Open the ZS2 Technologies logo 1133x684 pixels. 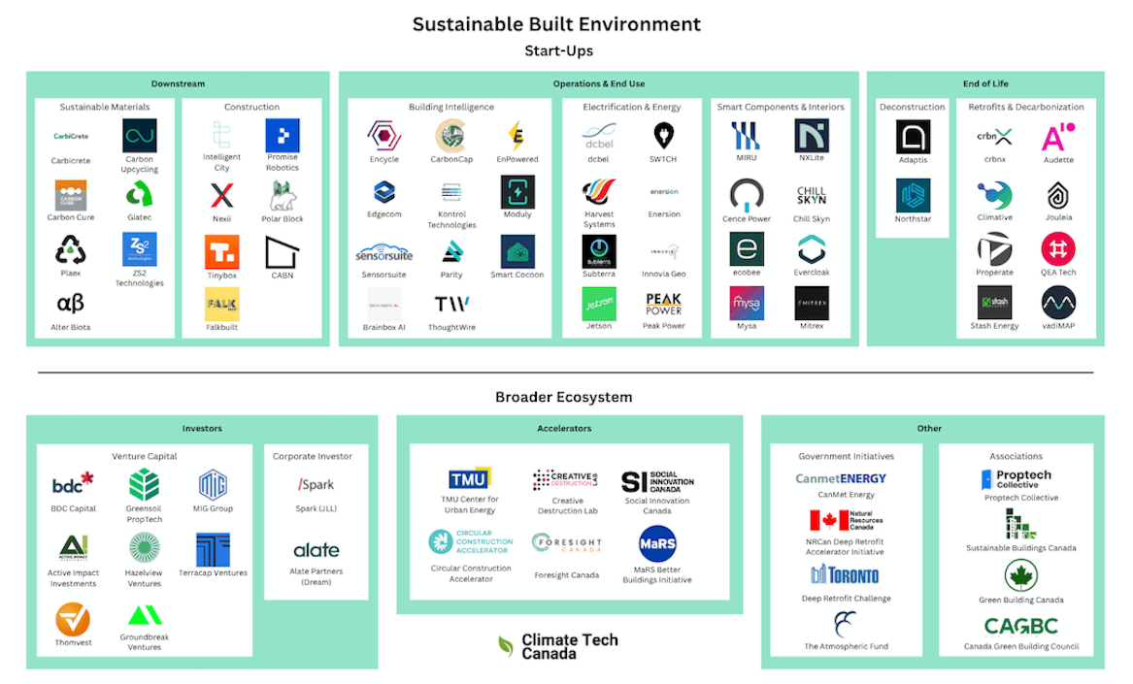click(140, 249)
